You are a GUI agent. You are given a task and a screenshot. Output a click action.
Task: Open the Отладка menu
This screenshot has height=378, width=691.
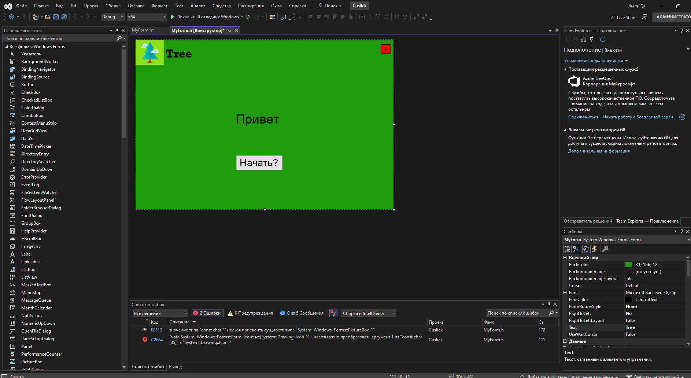(136, 6)
